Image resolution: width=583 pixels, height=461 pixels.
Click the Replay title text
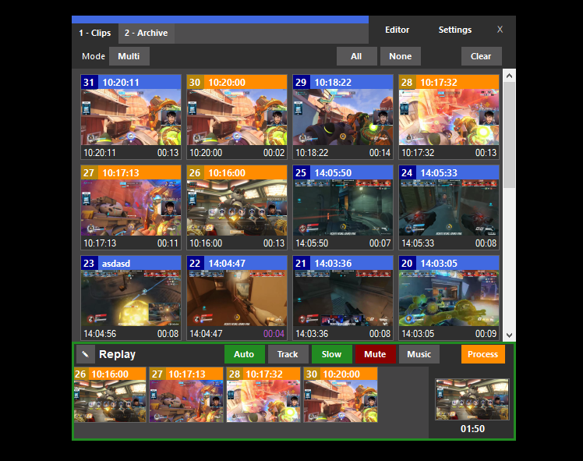tap(117, 354)
